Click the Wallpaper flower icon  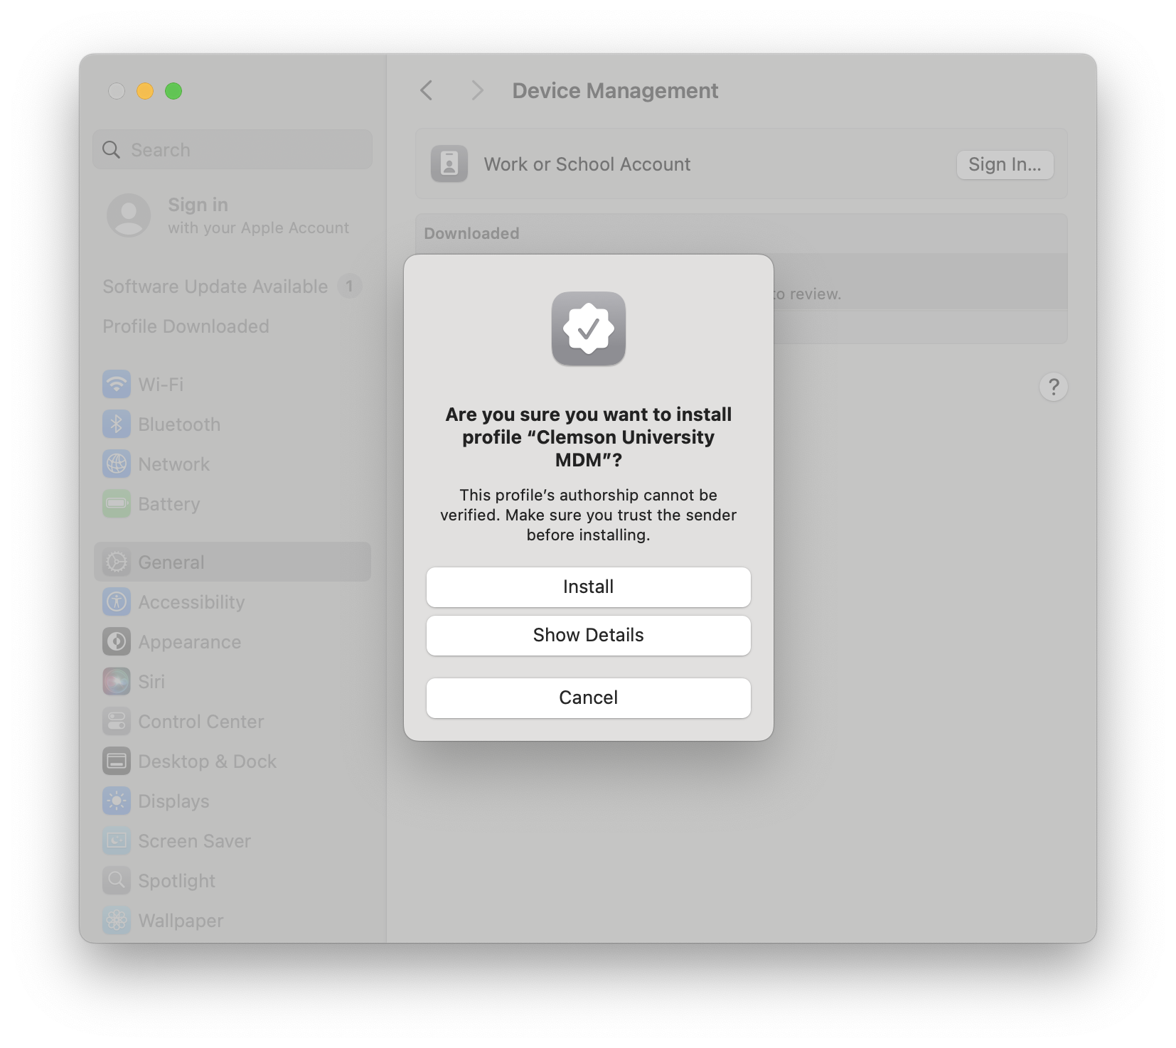[117, 921]
